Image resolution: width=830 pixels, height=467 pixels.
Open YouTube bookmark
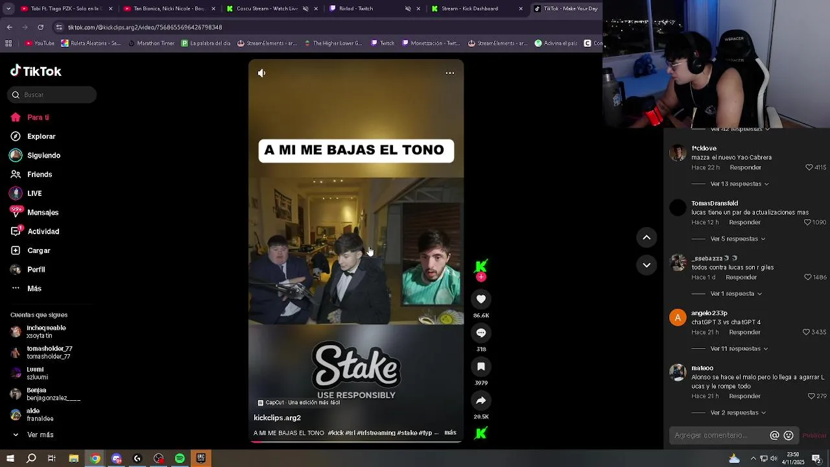[x=40, y=43]
